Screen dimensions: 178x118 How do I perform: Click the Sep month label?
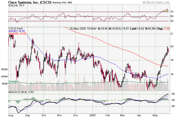coord(27,115)
